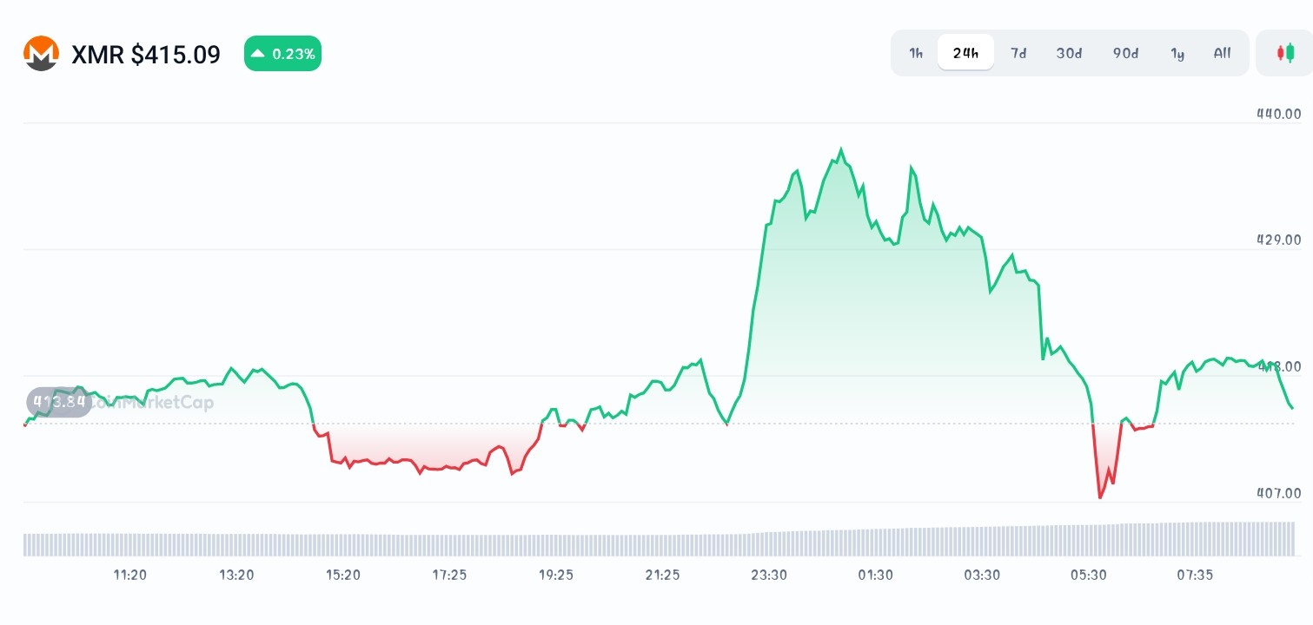Viewport: 1313px width, 625px height.
Task: Click the 23:30 time axis label
Action: pyautogui.click(x=769, y=575)
